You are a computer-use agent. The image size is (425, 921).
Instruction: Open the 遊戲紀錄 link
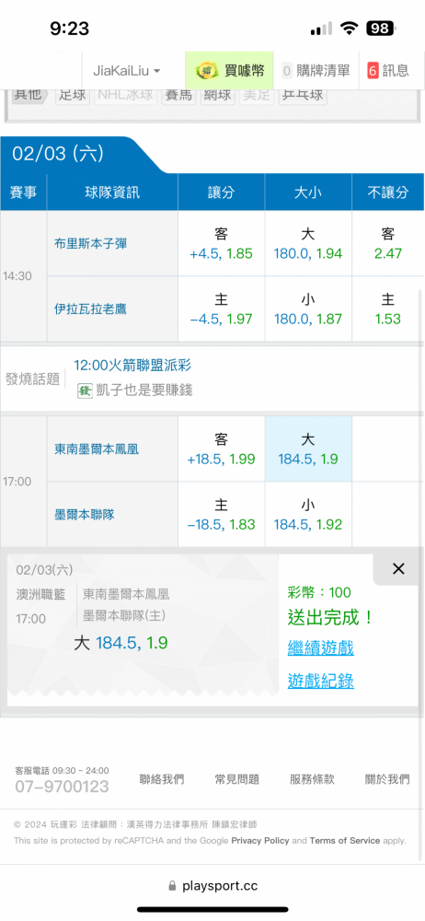(x=320, y=681)
